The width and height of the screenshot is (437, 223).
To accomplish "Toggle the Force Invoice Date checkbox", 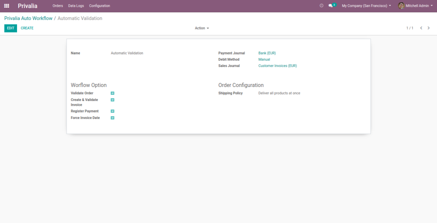I will tap(113, 118).
